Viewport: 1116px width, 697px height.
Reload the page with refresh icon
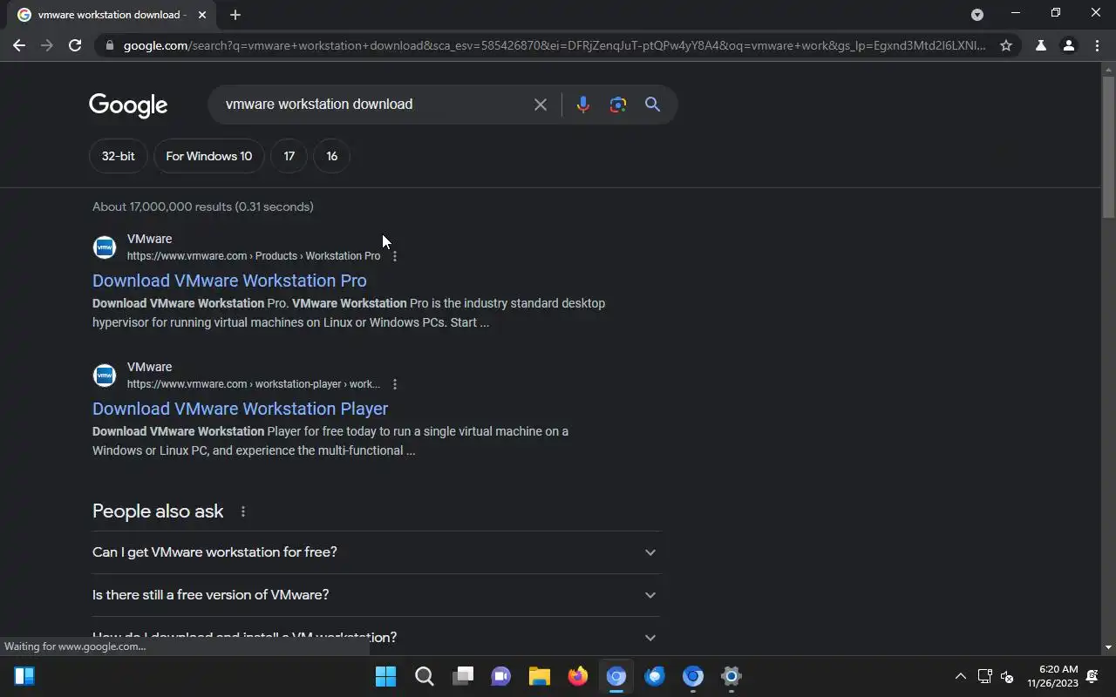click(x=75, y=45)
